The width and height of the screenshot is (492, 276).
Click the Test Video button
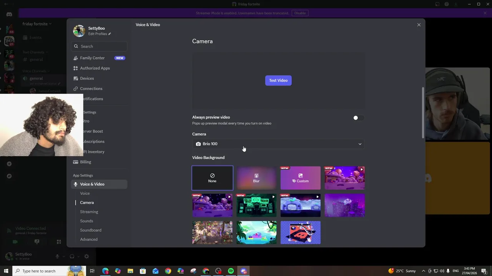pyautogui.click(x=278, y=80)
